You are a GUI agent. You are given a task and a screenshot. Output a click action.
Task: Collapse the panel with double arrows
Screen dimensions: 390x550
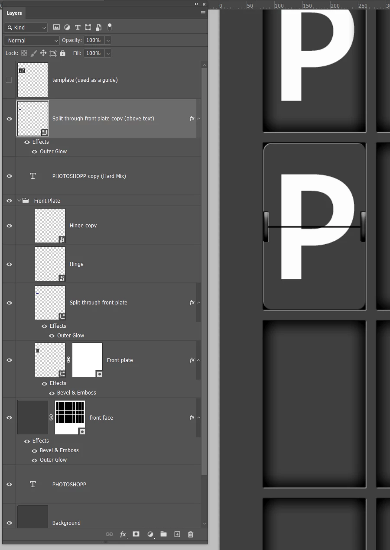tap(196, 4)
